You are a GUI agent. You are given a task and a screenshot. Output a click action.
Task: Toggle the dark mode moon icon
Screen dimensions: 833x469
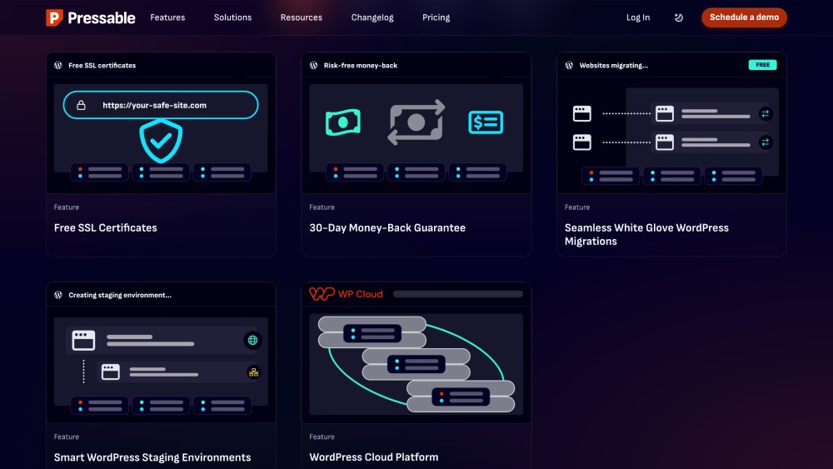click(678, 17)
